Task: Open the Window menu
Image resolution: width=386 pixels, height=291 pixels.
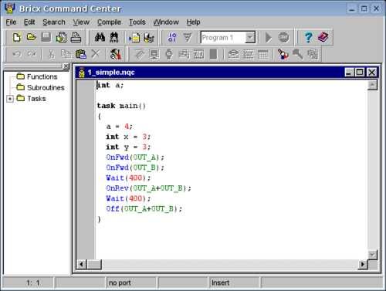Action: (166, 22)
